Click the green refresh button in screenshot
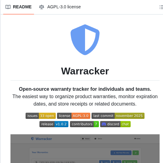The image size is (163, 163). 136,153
